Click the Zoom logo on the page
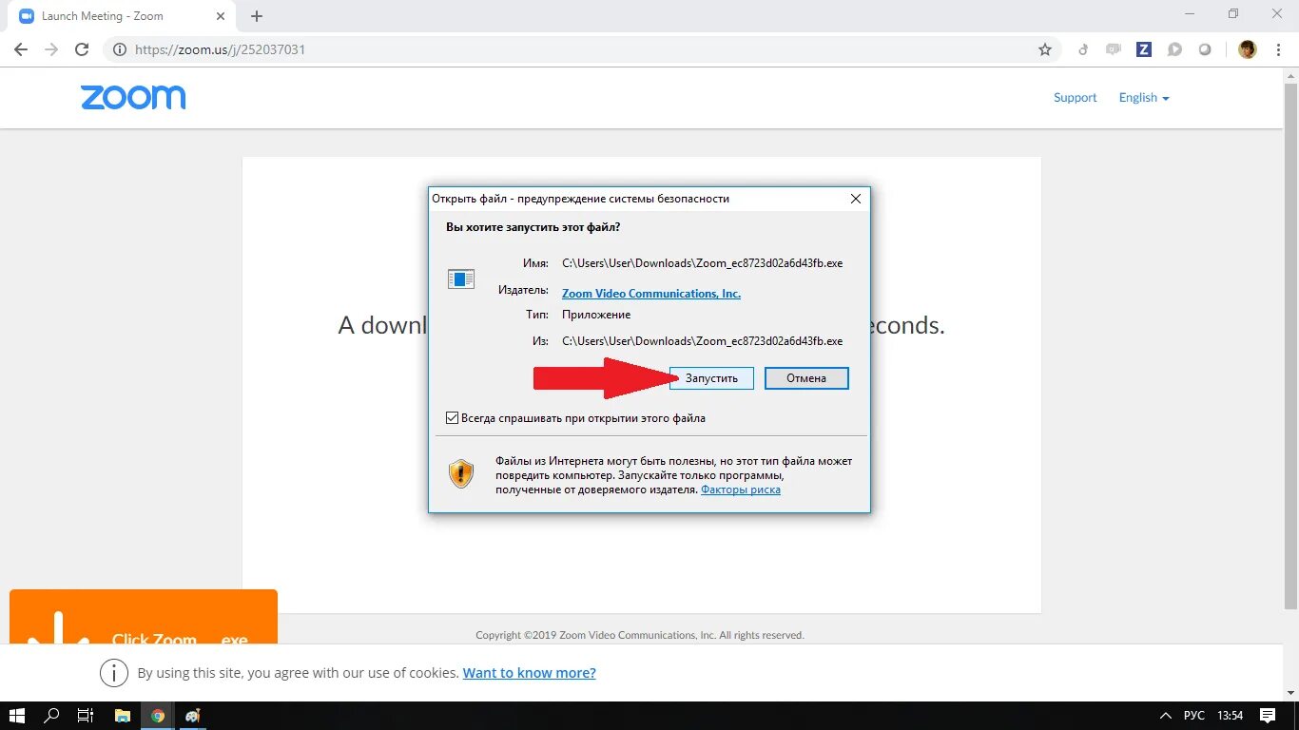Screen dimensions: 1299x730 (x=133, y=97)
